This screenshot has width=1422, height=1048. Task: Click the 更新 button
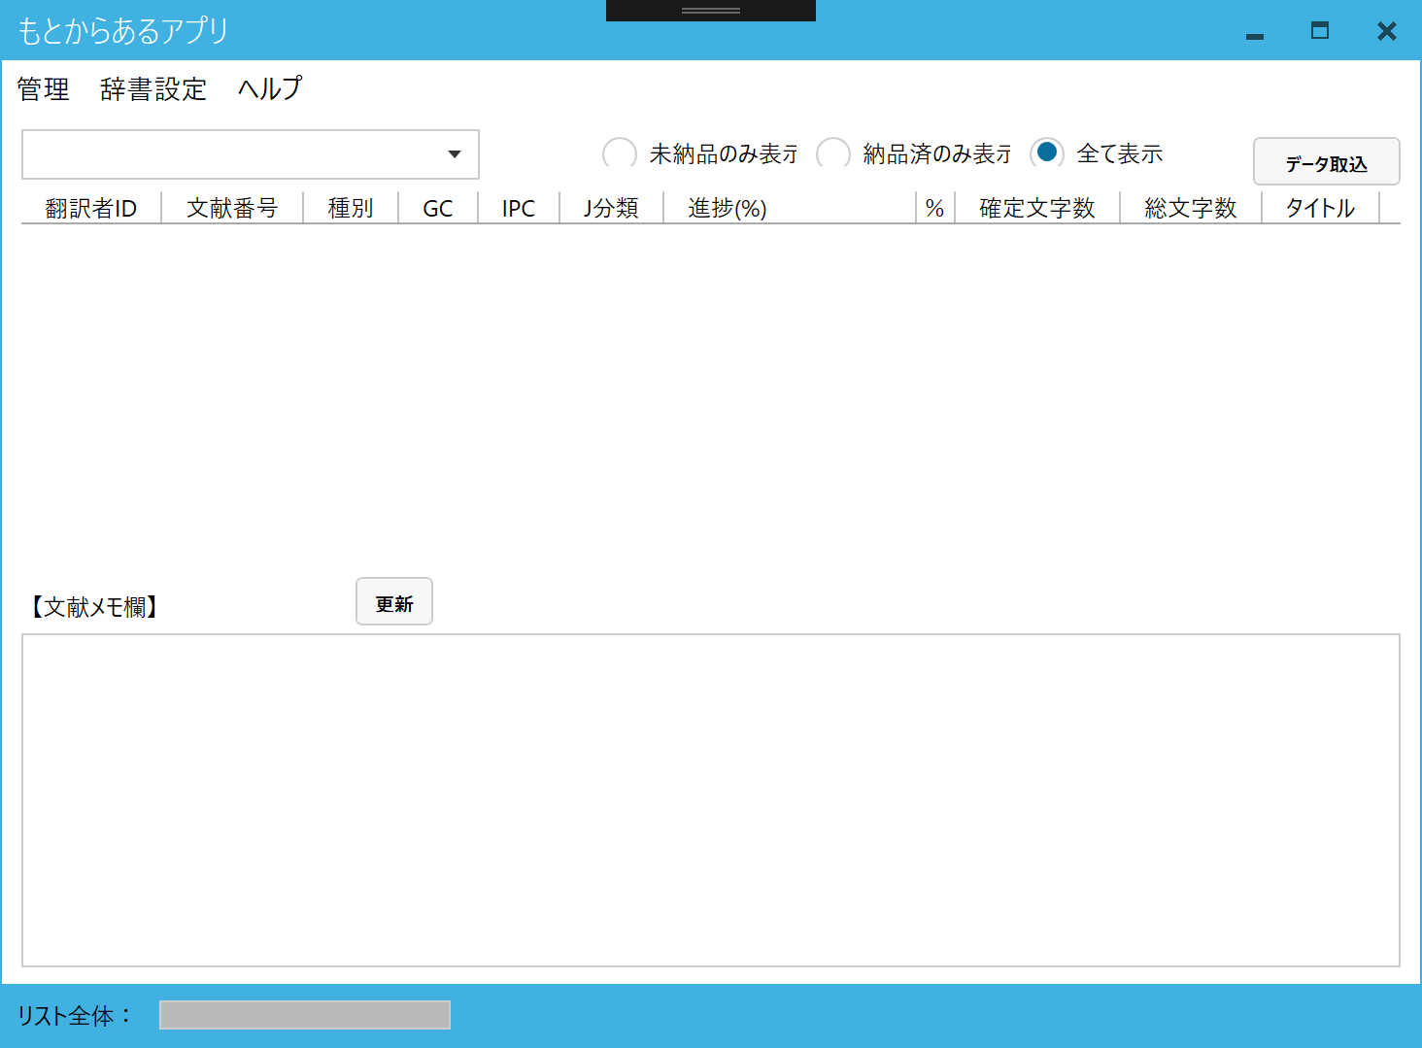(394, 602)
